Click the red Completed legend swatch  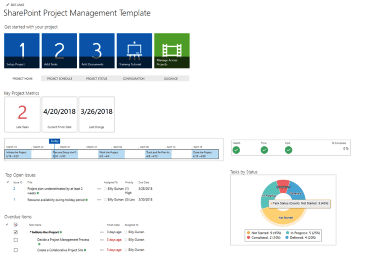(248, 238)
